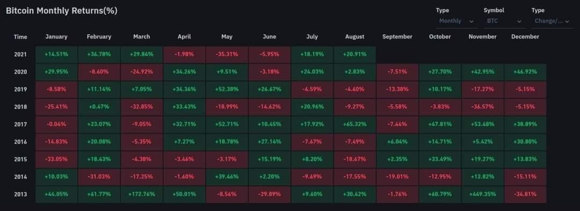The image size is (580, 211).
Task: Select the 2021 row label
Action: pos(20,54)
